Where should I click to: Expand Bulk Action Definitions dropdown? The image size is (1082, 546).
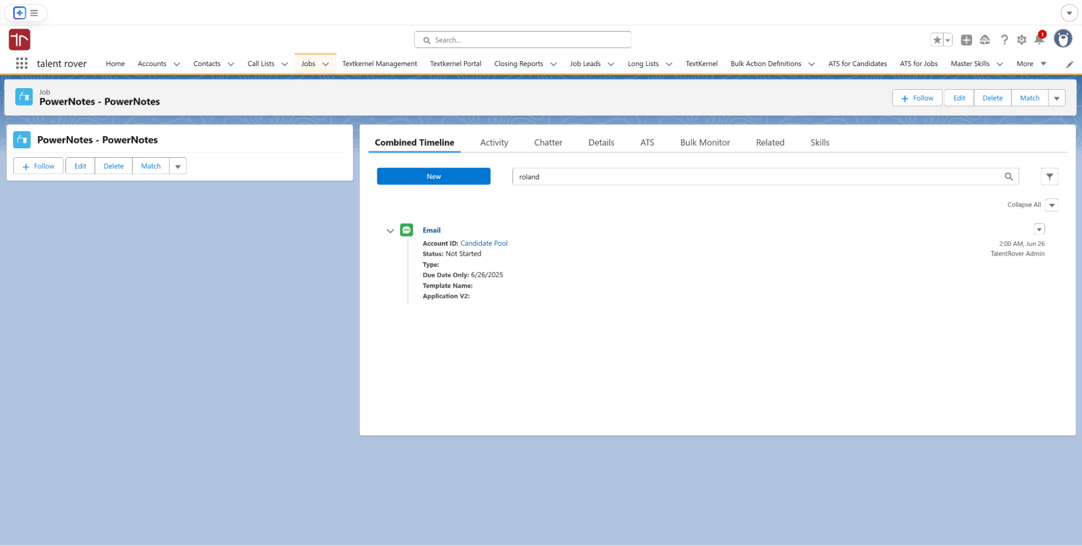point(811,64)
